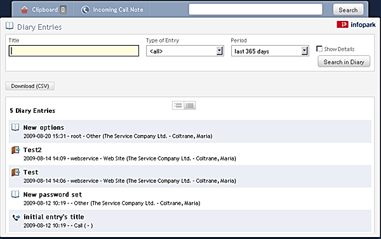The image size is (381, 239).
Task: Click the book icon beside New options
Action: point(15,127)
